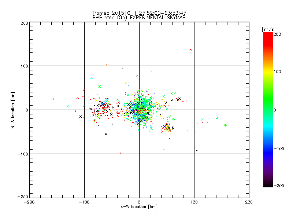Image resolution: width=293 pixels, height=220 pixels.
Task: Click the '200' tick label on the E-W axis
Action: pyautogui.click(x=249, y=202)
